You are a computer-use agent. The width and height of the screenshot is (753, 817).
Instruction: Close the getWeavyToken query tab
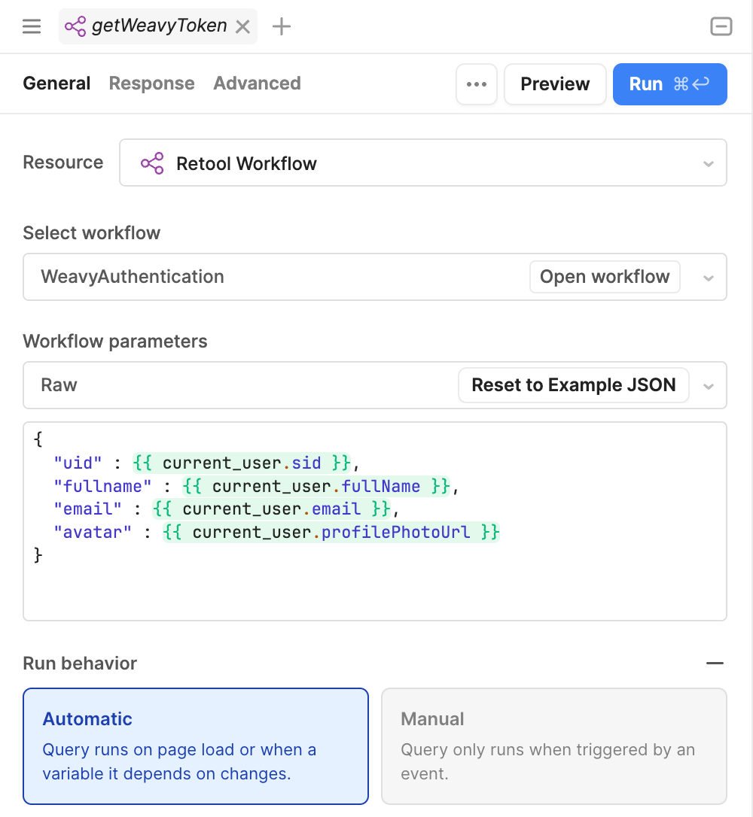point(242,26)
